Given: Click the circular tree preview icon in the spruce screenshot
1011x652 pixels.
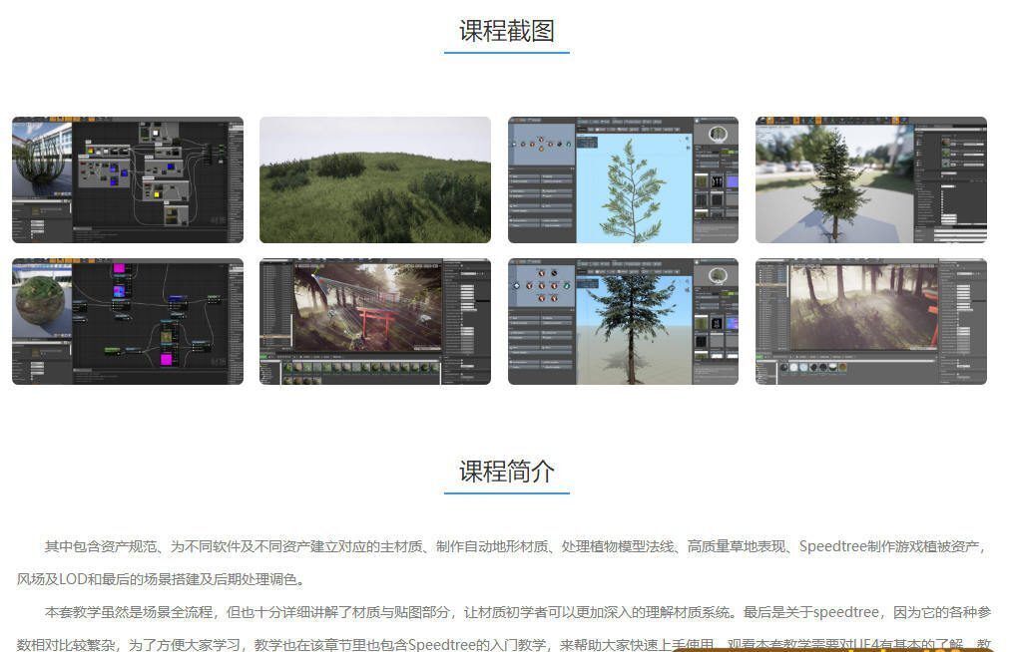Looking at the screenshot, I should pos(718,276).
